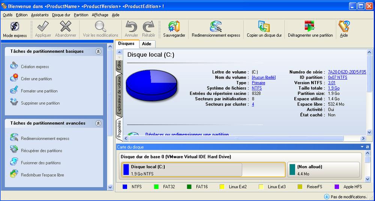Click the Annuler undo arrow
Viewport: 375px width, 201px height.
tap(131, 26)
